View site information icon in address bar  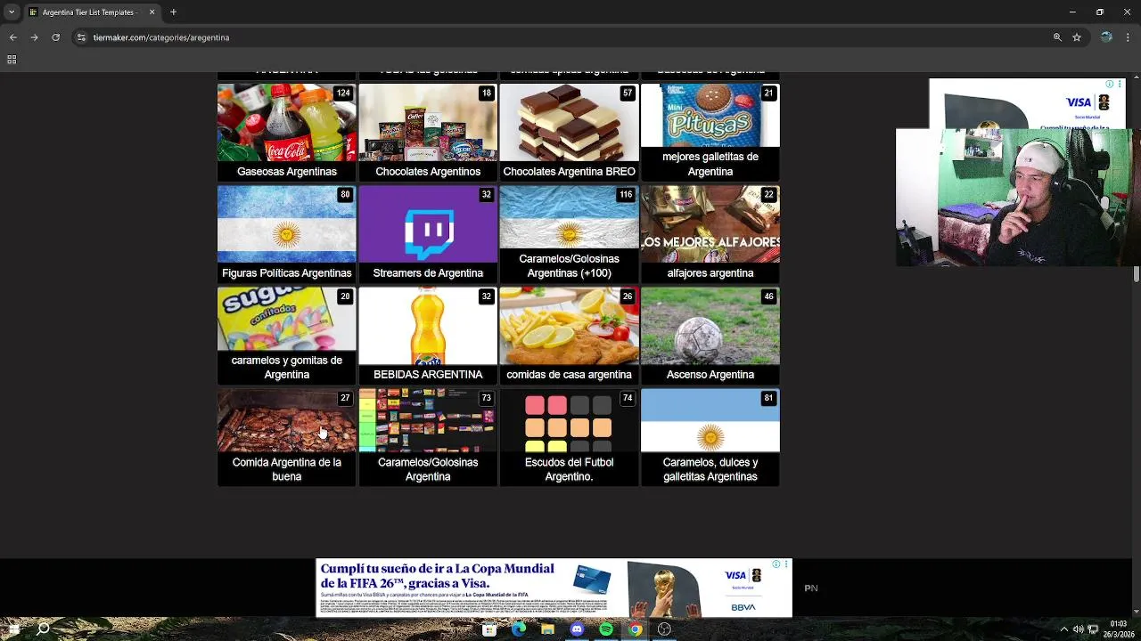(81, 37)
